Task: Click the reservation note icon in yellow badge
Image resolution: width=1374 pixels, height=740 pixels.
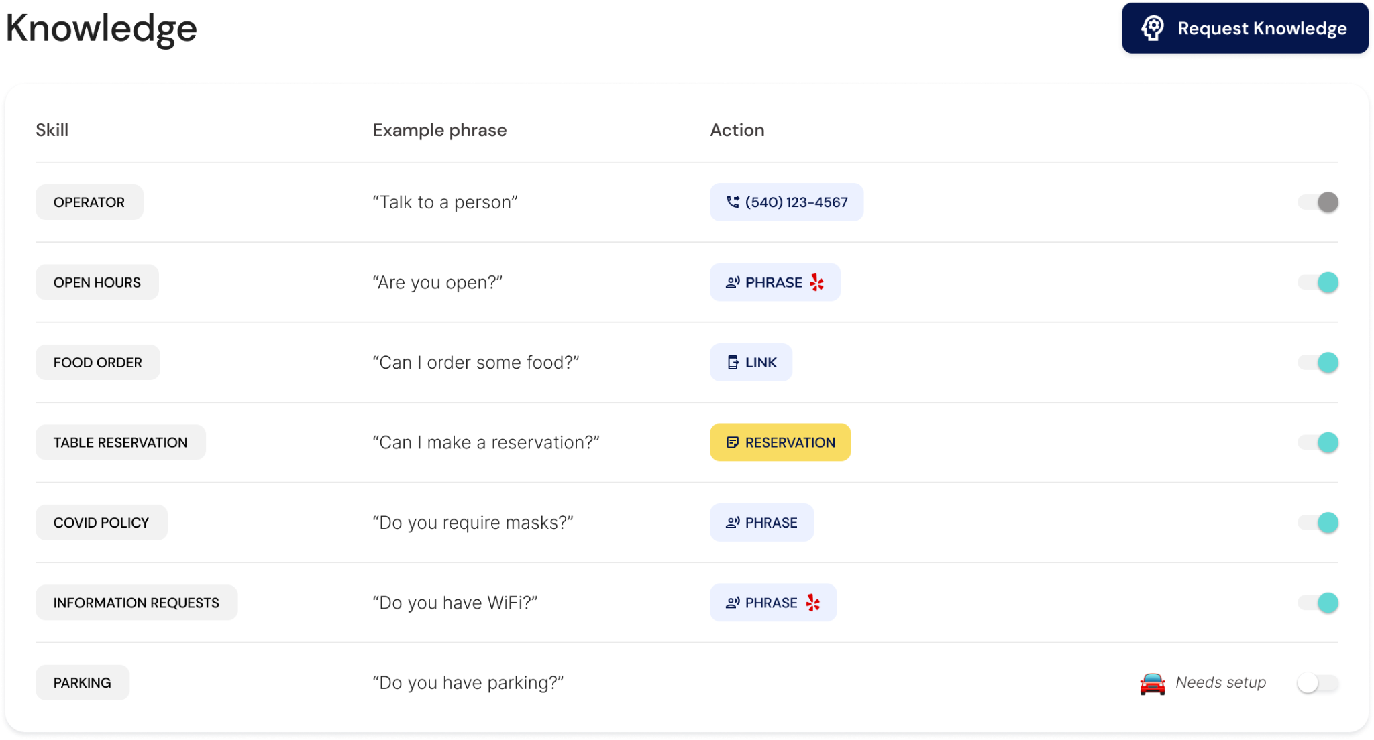Action: pyautogui.click(x=732, y=442)
